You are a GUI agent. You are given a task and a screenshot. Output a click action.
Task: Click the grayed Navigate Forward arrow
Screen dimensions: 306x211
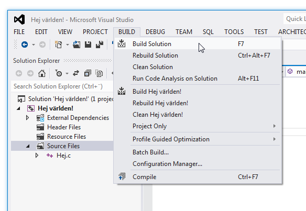(42, 45)
